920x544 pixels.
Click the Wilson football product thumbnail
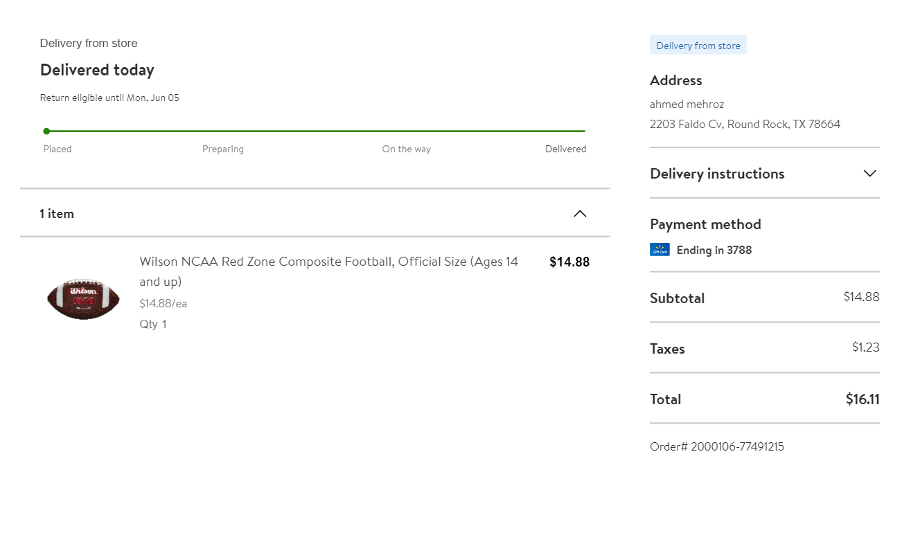tap(83, 298)
